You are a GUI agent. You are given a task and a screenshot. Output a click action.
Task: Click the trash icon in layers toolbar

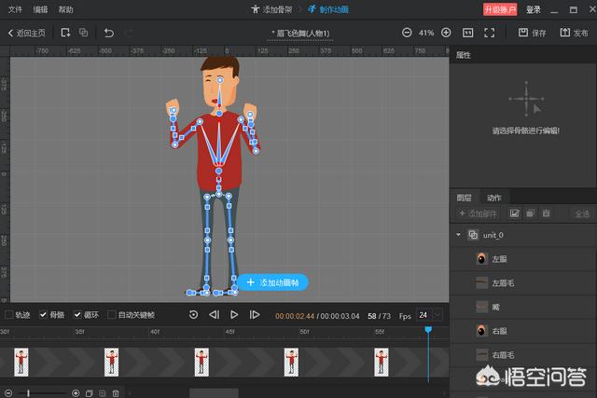coord(546,213)
